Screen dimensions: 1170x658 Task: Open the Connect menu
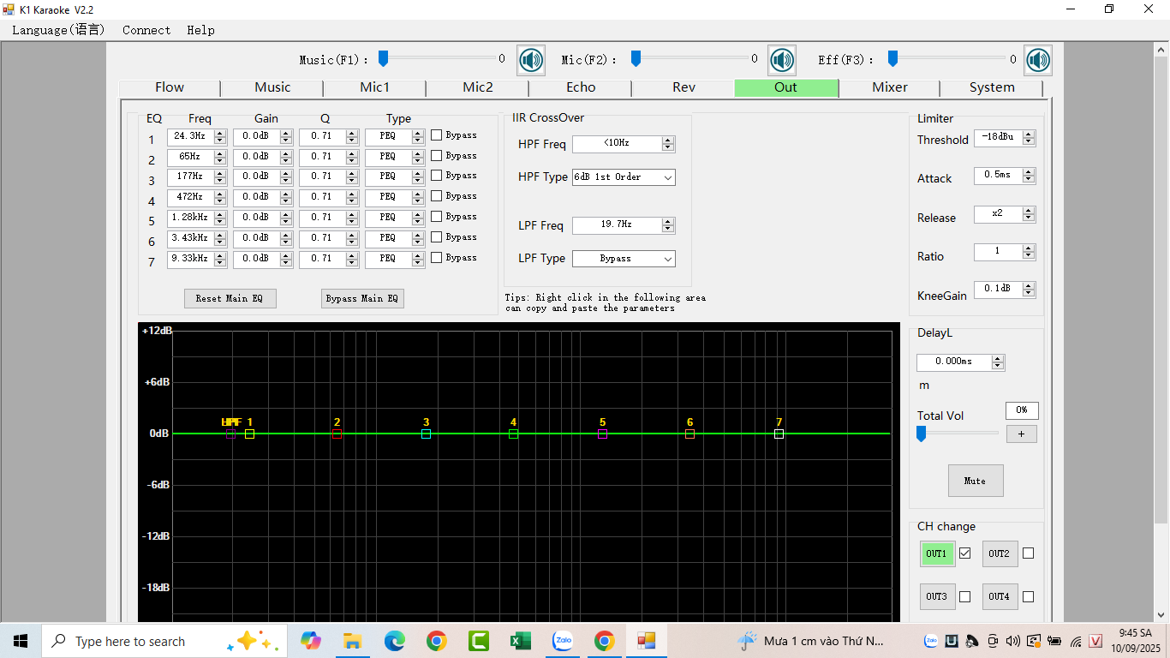pos(146,30)
